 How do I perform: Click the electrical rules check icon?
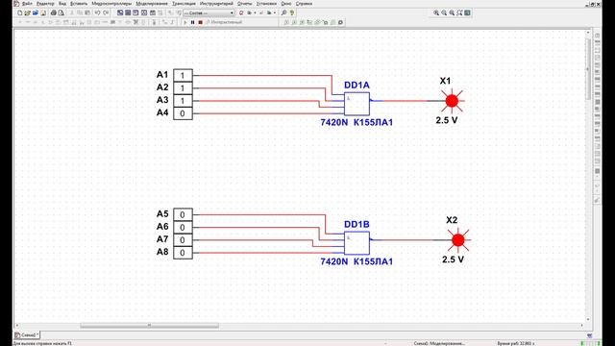pyautogui.click(x=241, y=12)
